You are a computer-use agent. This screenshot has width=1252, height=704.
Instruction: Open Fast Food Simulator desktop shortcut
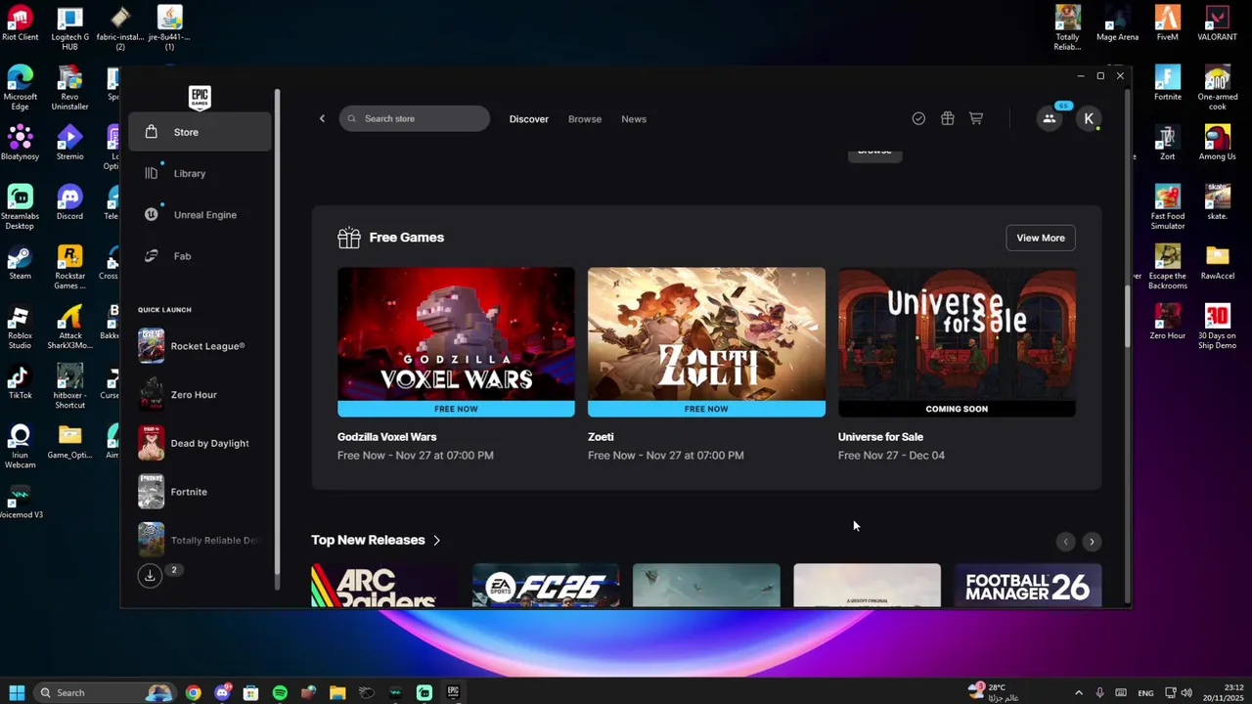click(x=1167, y=207)
